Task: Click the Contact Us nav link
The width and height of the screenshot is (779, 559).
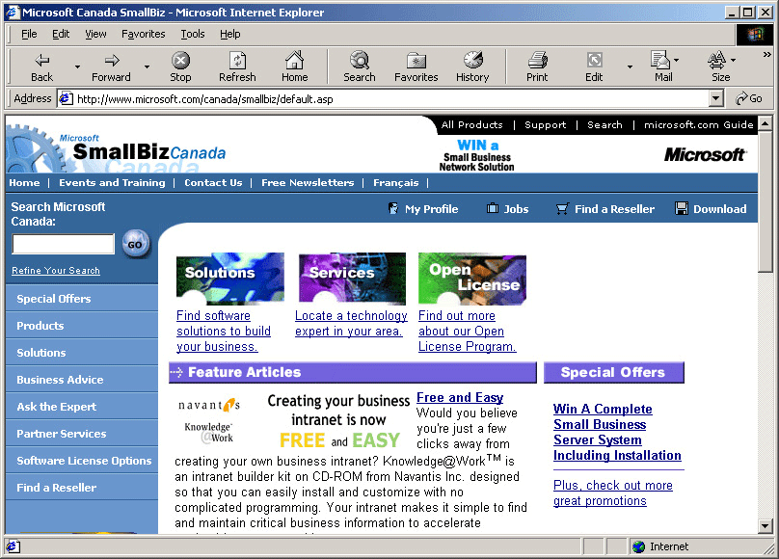Action: 213,183
